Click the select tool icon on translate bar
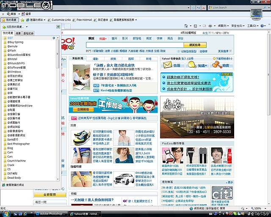The height and width of the screenshot is (217, 271). [23, 14]
